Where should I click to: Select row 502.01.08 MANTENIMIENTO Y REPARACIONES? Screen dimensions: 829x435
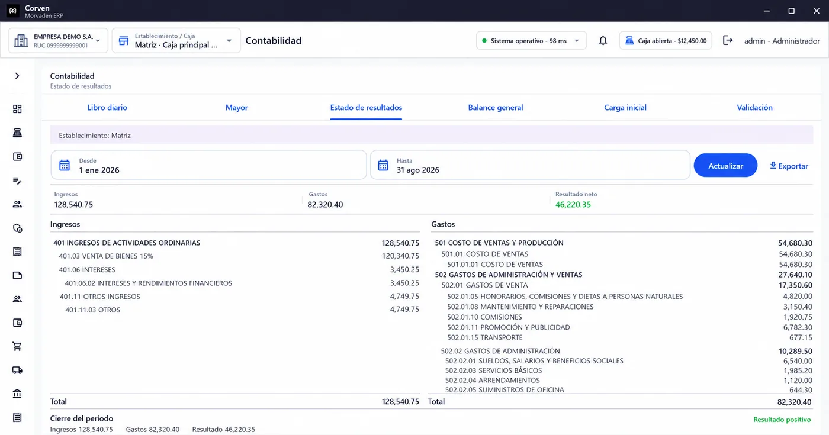point(622,307)
